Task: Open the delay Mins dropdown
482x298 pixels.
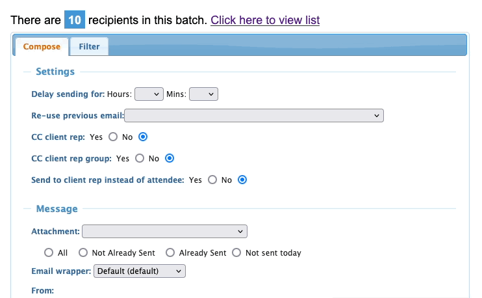Action: [x=203, y=94]
